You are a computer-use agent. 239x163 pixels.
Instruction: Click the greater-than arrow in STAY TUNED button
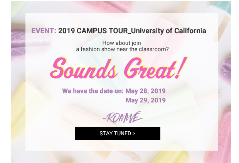[134, 133]
